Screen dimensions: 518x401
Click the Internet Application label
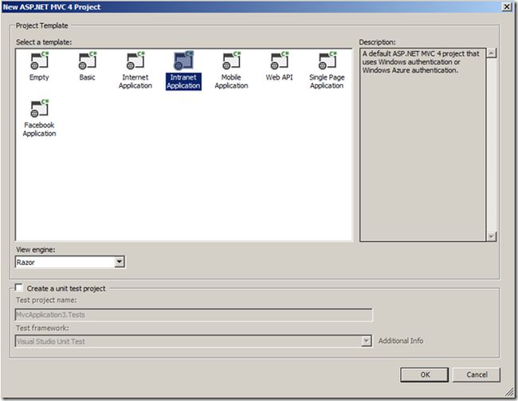(x=135, y=81)
